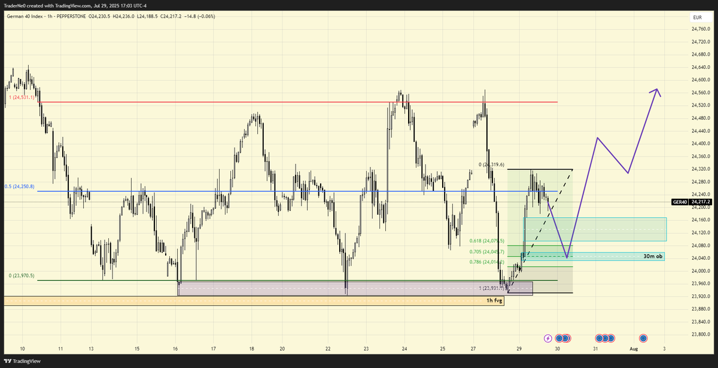Viewport: 718px width, 368px height.
Task: Click the 0.618 retracement level label
Action: pos(487,241)
